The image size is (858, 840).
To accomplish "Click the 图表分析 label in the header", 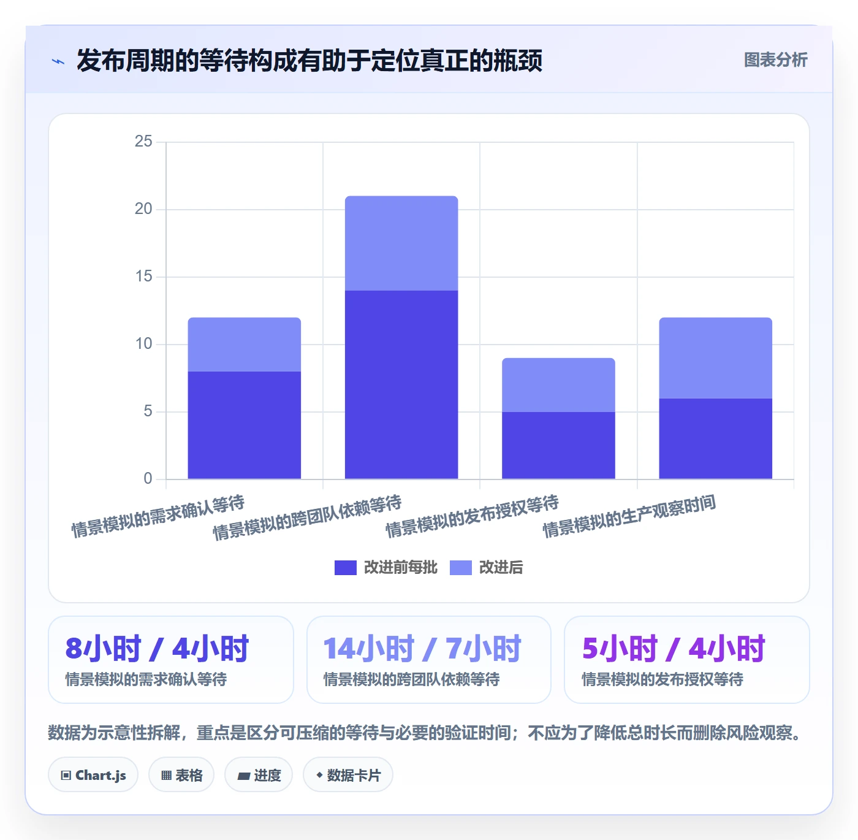I will point(776,60).
